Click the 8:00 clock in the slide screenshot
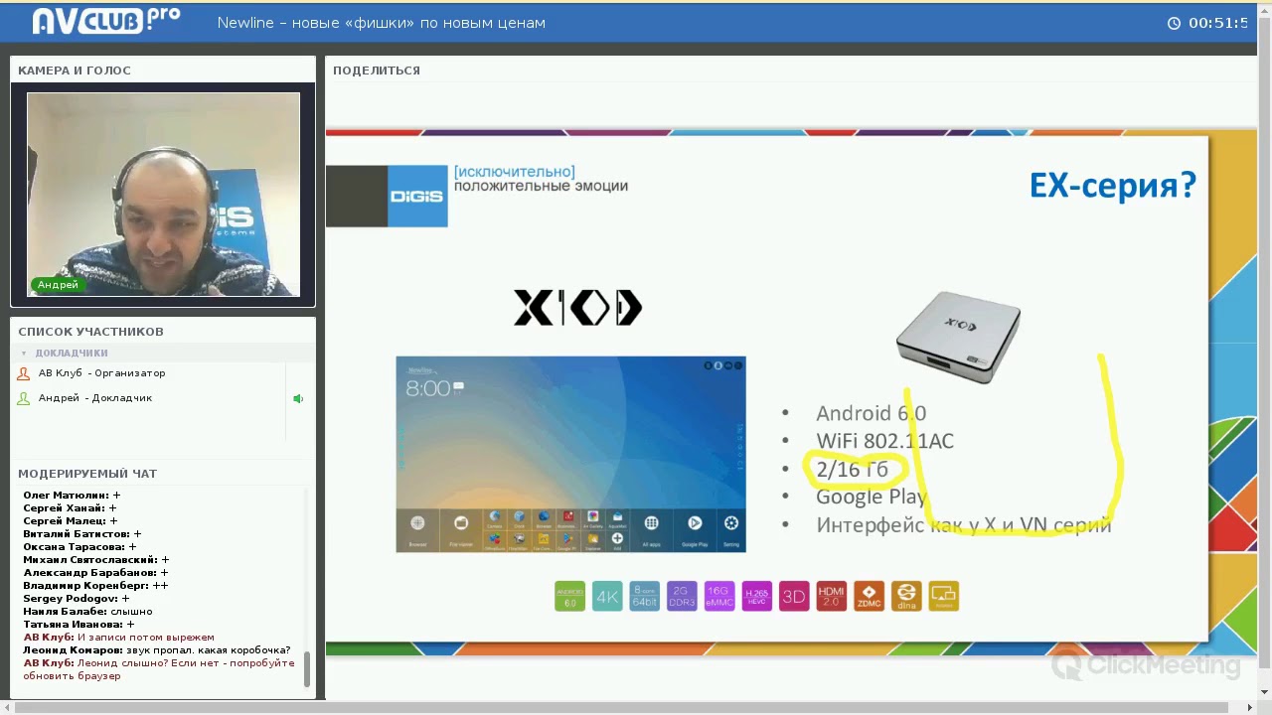 coord(428,388)
